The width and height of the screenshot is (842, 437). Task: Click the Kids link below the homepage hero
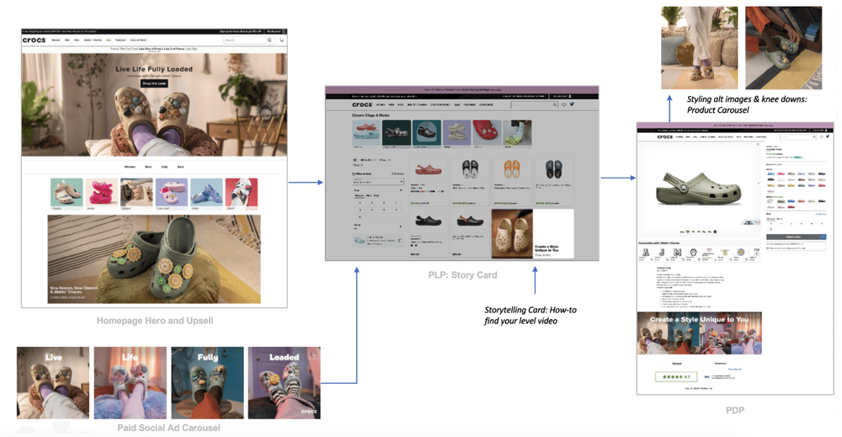tap(164, 167)
